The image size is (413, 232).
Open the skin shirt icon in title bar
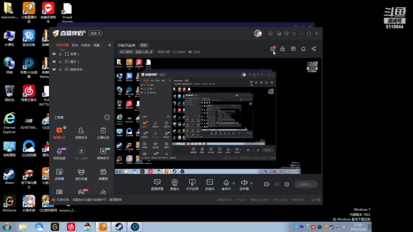coord(287,34)
